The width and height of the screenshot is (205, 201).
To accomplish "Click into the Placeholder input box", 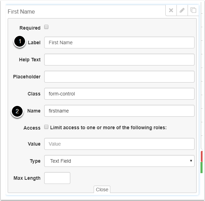I will coord(119,77).
